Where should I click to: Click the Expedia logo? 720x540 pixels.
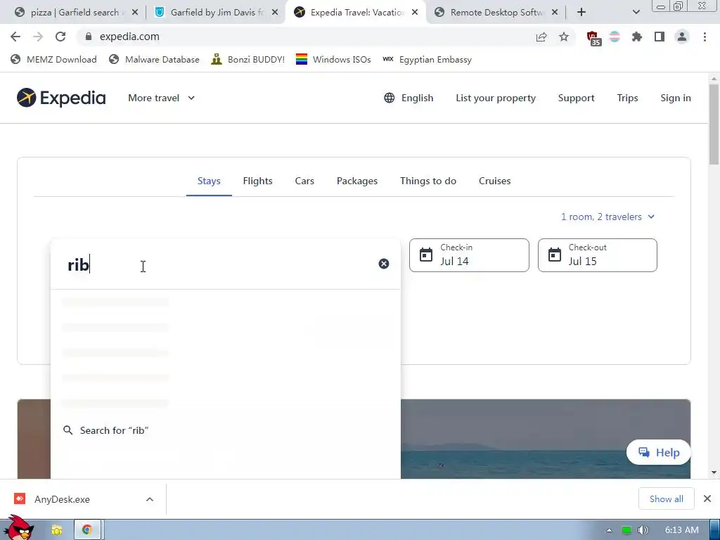61,98
